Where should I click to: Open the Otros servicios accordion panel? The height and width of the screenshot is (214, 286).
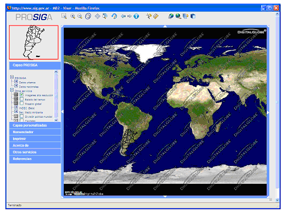click(35, 152)
